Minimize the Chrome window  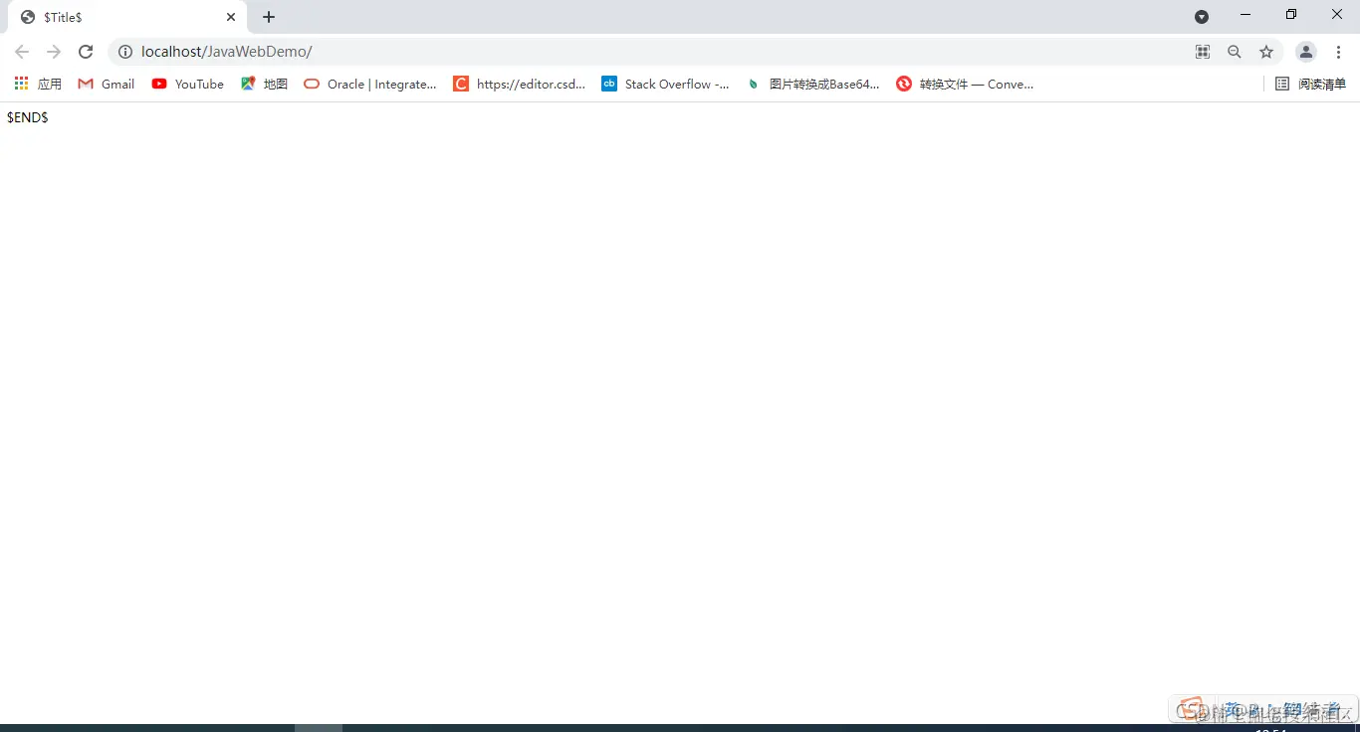[1246, 15]
